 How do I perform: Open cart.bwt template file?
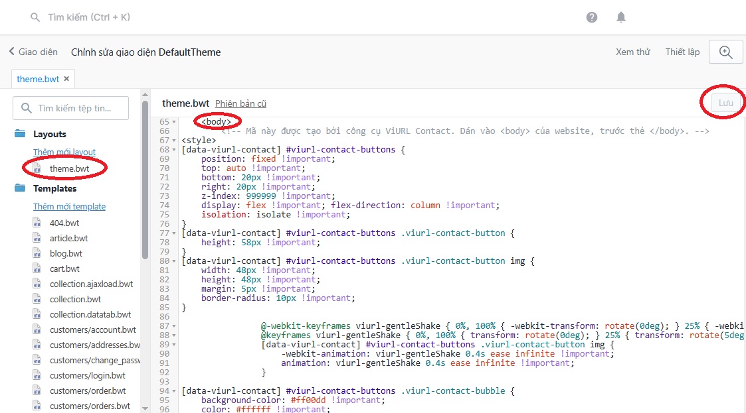point(64,268)
